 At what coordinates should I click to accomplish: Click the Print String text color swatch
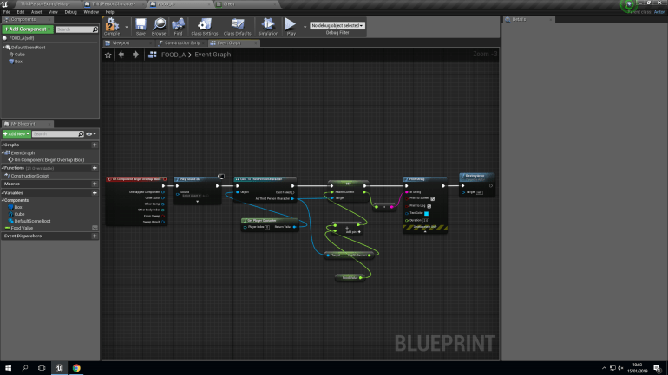pyautogui.click(x=426, y=213)
